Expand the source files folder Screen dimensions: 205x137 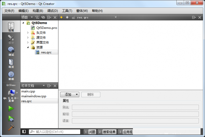28,37
